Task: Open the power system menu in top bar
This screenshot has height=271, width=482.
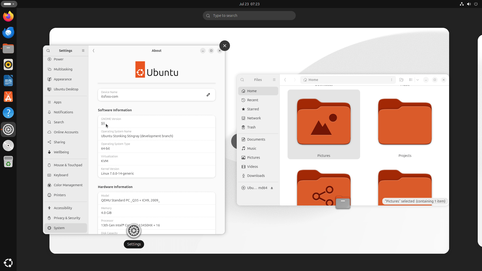Action: [x=476, y=4]
